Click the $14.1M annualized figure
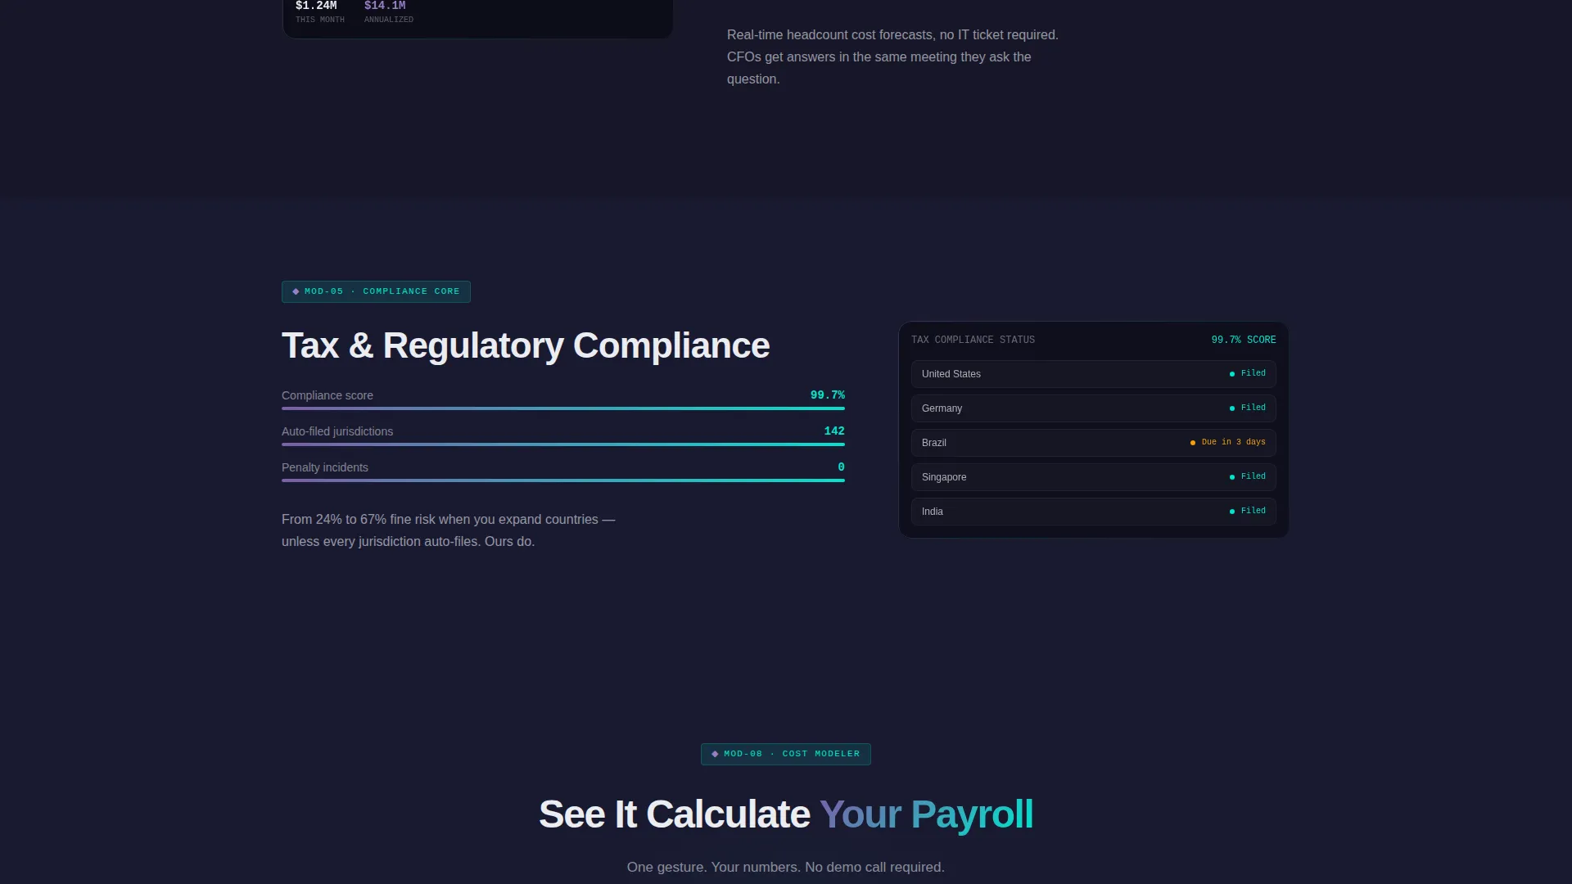 pyautogui.click(x=385, y=6)
